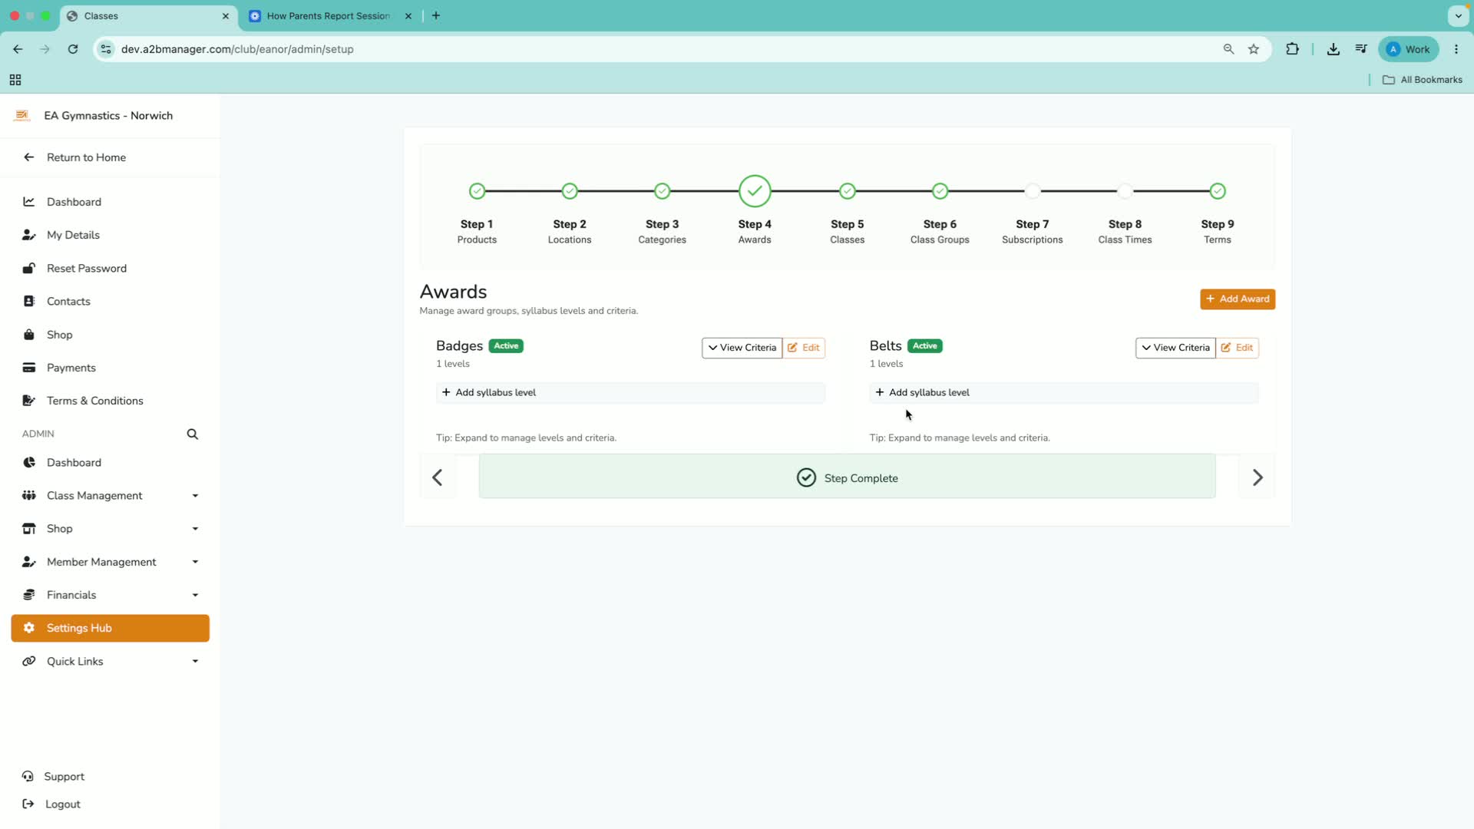Viewport: 1474px width, 829px height.
Task: Select the Classes browser tab
Action: click(147, 16)
